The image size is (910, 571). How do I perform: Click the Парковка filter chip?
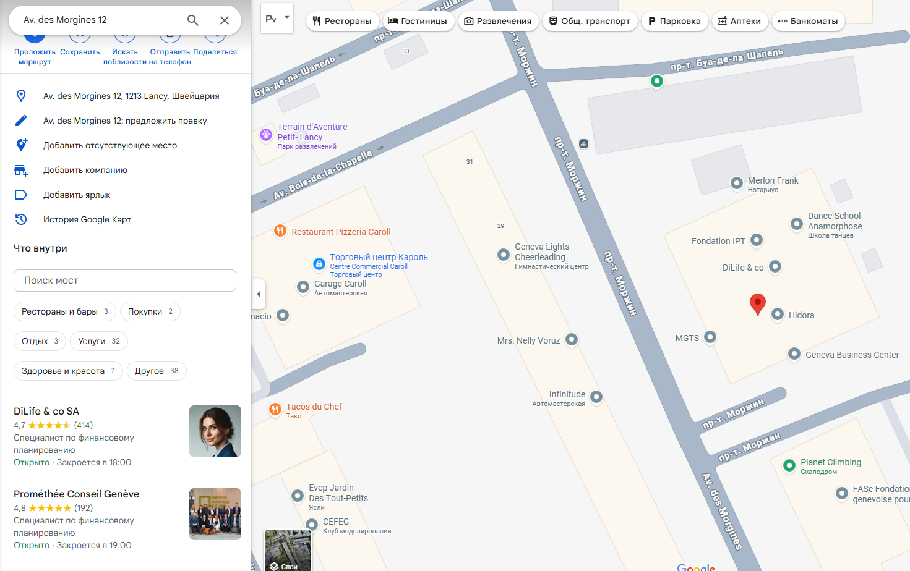click(675, 21)
